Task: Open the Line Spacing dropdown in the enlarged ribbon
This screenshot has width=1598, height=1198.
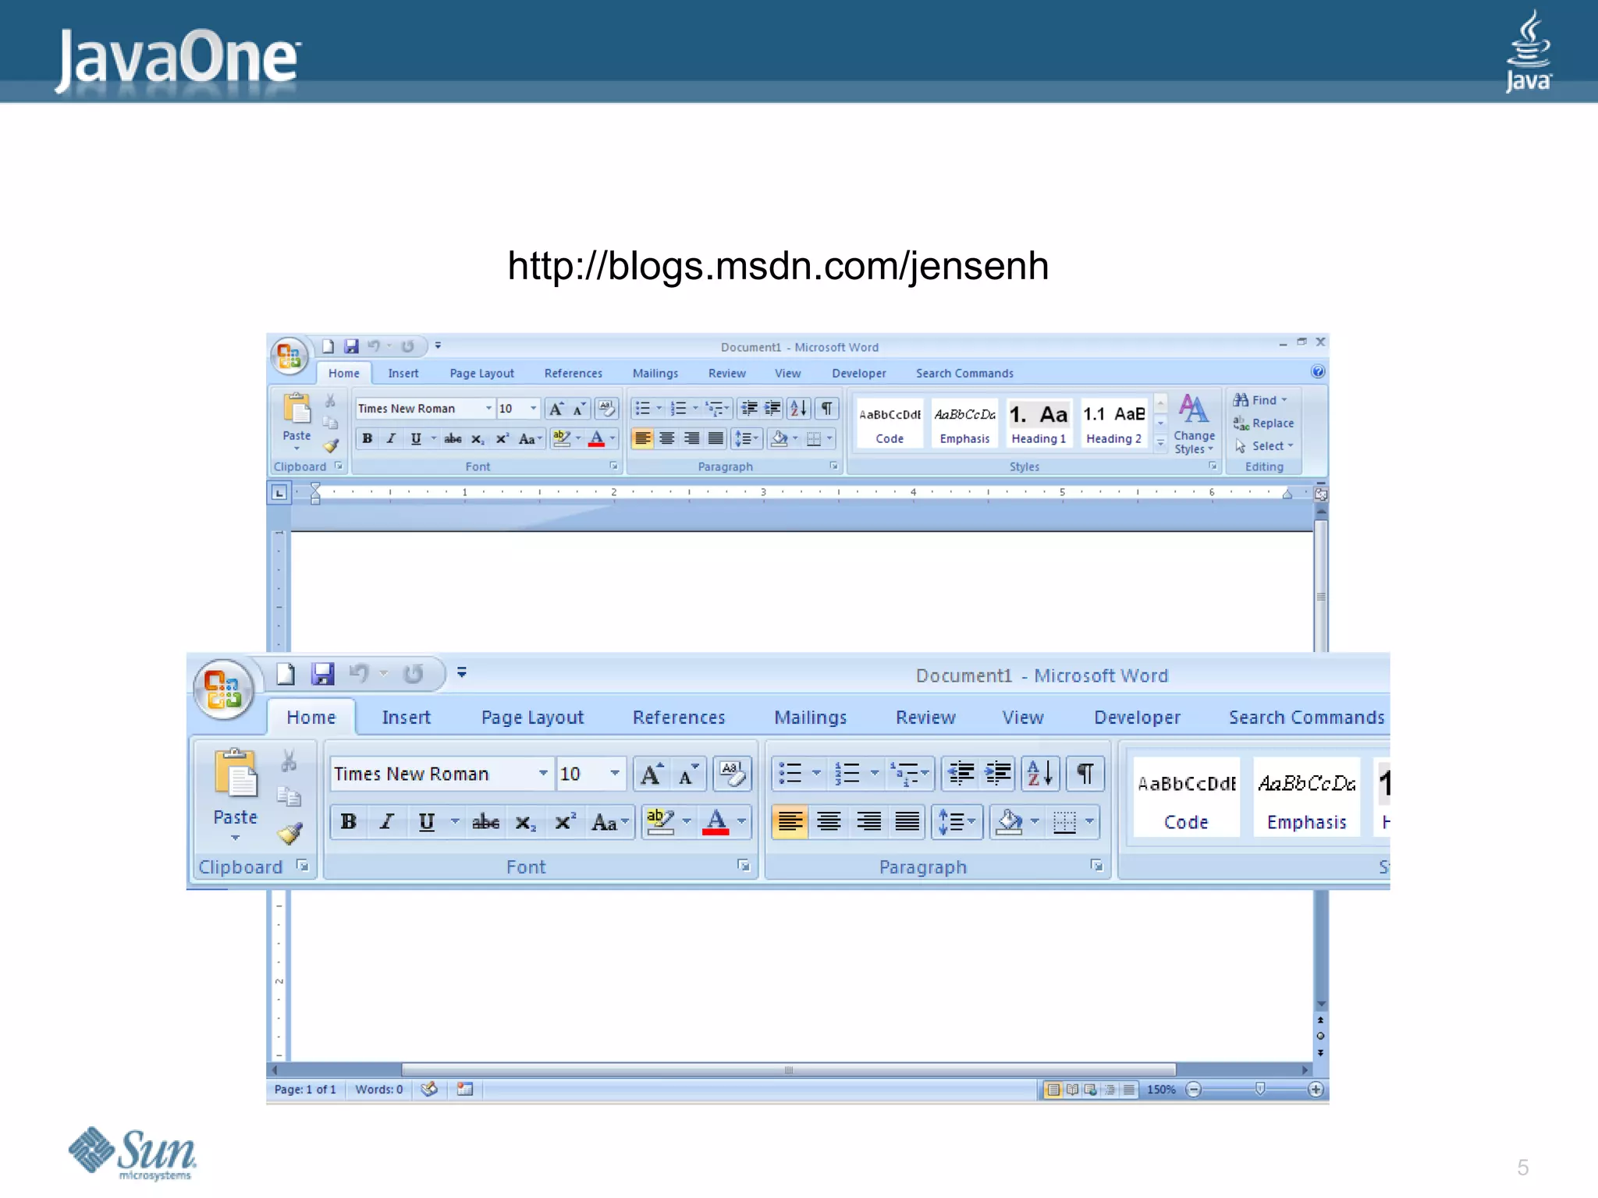Action: click(957, 821)
